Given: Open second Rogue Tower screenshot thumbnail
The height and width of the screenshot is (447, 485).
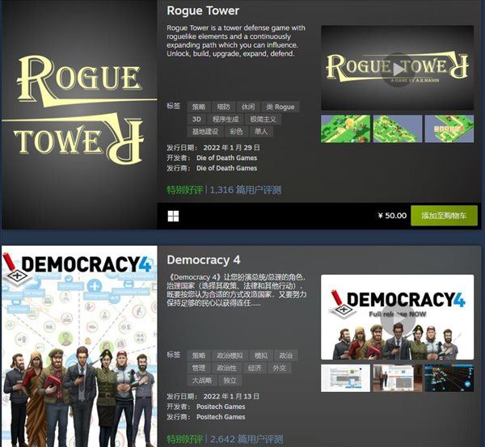Looking at the screenshot, I should [398, 129].
